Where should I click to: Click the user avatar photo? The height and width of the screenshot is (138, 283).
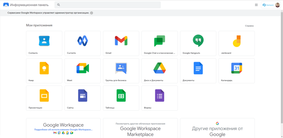coord(278,5)
